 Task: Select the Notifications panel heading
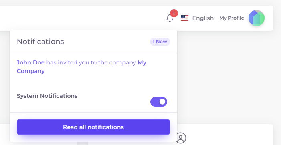pos(40,42)
